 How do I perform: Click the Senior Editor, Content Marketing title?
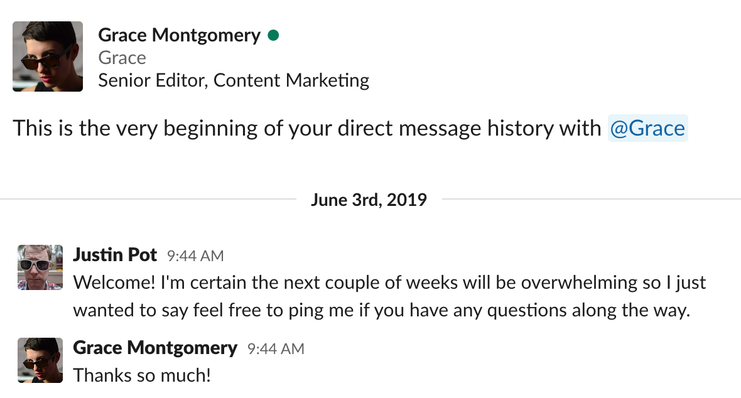coord(234,80)
